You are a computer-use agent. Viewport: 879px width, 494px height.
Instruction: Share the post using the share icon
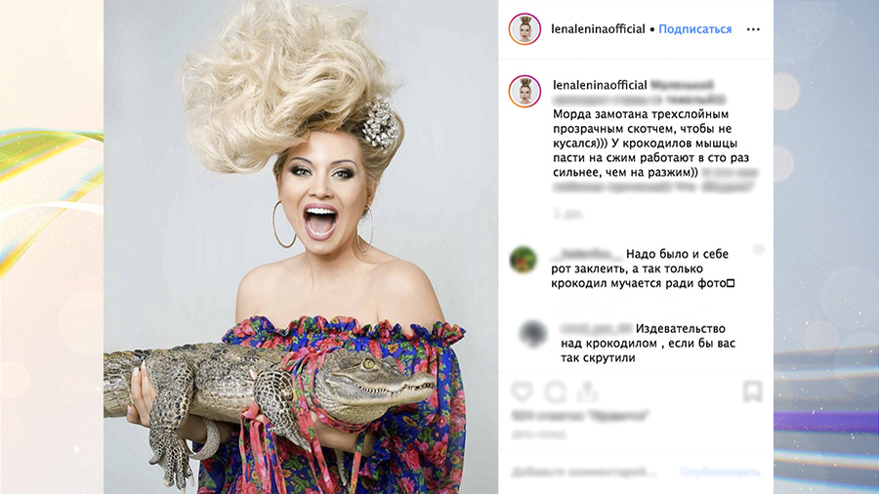coord(587,391)
